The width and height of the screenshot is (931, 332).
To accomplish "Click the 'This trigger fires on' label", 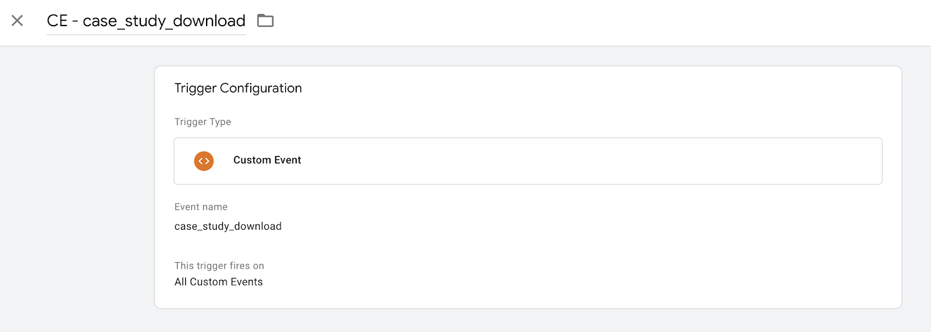I will click(x=219, y=266).
